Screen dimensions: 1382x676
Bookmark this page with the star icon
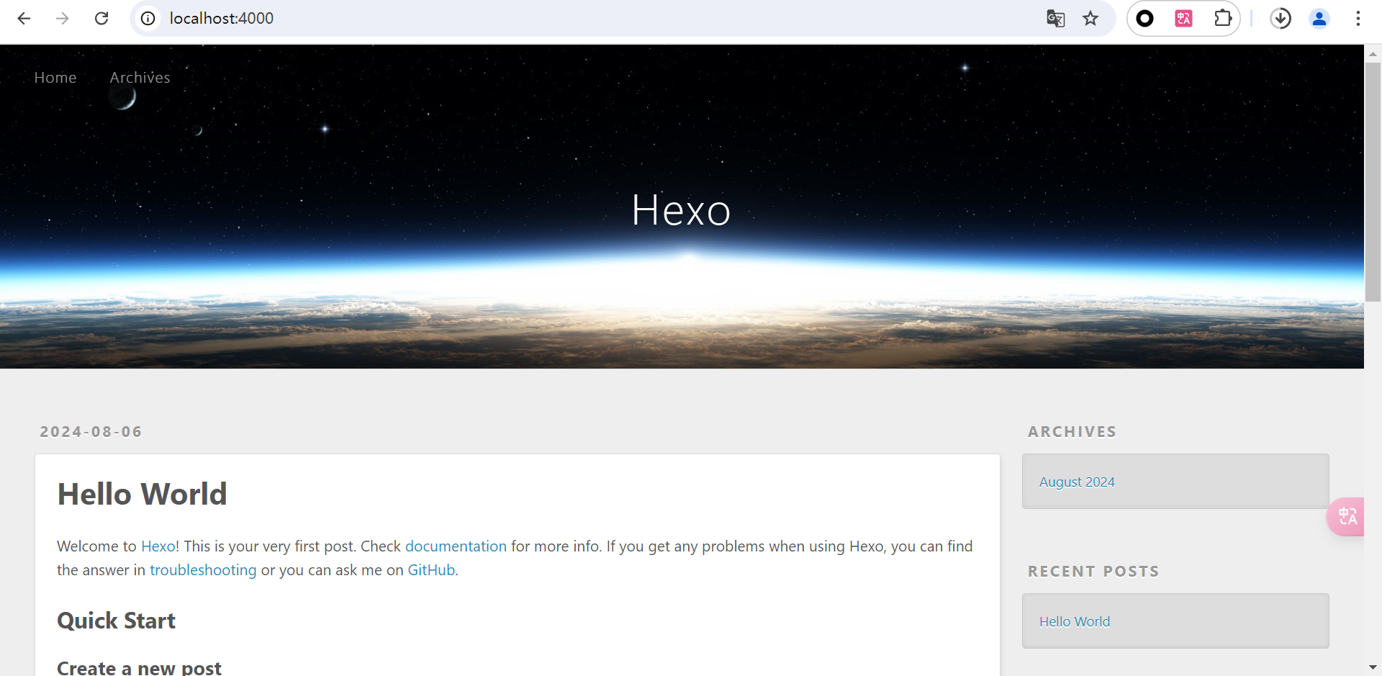[x=1090, y=19]
